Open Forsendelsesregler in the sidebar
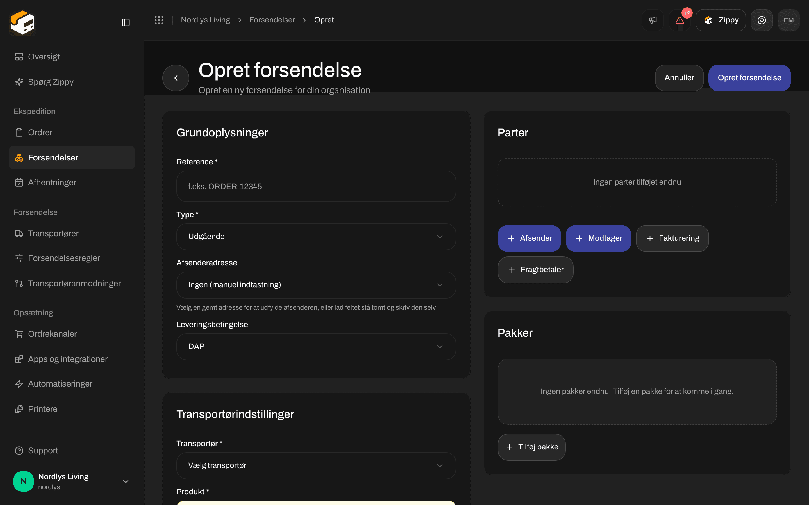 (x=72, y=258)
